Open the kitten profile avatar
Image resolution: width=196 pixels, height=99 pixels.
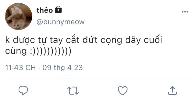pos(19,16)
